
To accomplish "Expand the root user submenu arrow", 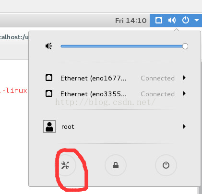I will 184,126.
